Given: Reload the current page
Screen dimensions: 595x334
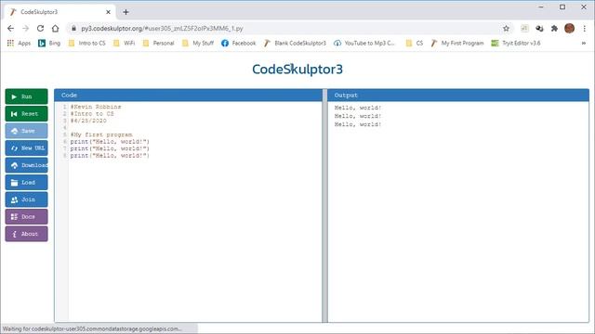Looking at the screenshot, I should (40, 29).
